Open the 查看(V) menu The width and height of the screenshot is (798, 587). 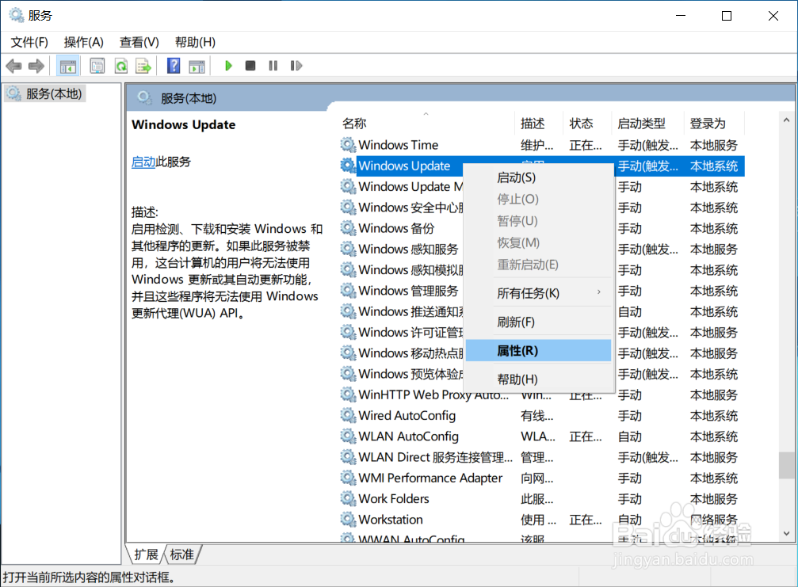click(x=139, y=42)
